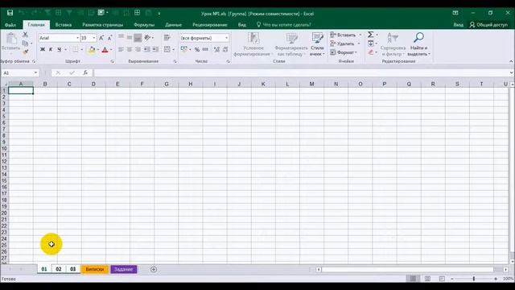Click the Decrease font size icon
This screenshot has width=515, height=290.
(109, 38)
